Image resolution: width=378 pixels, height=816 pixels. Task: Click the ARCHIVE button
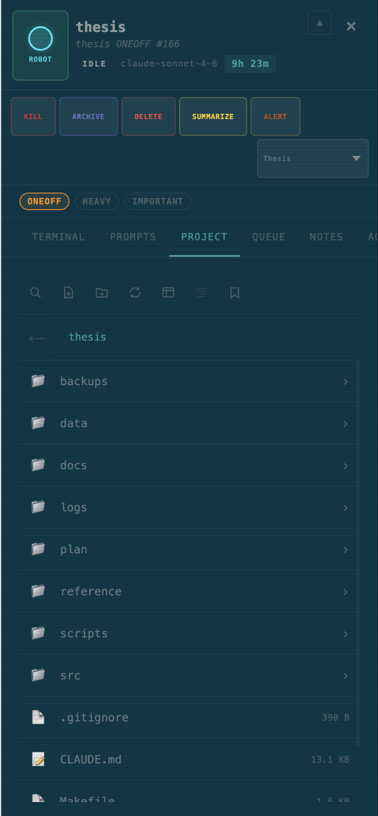[88, 116]
